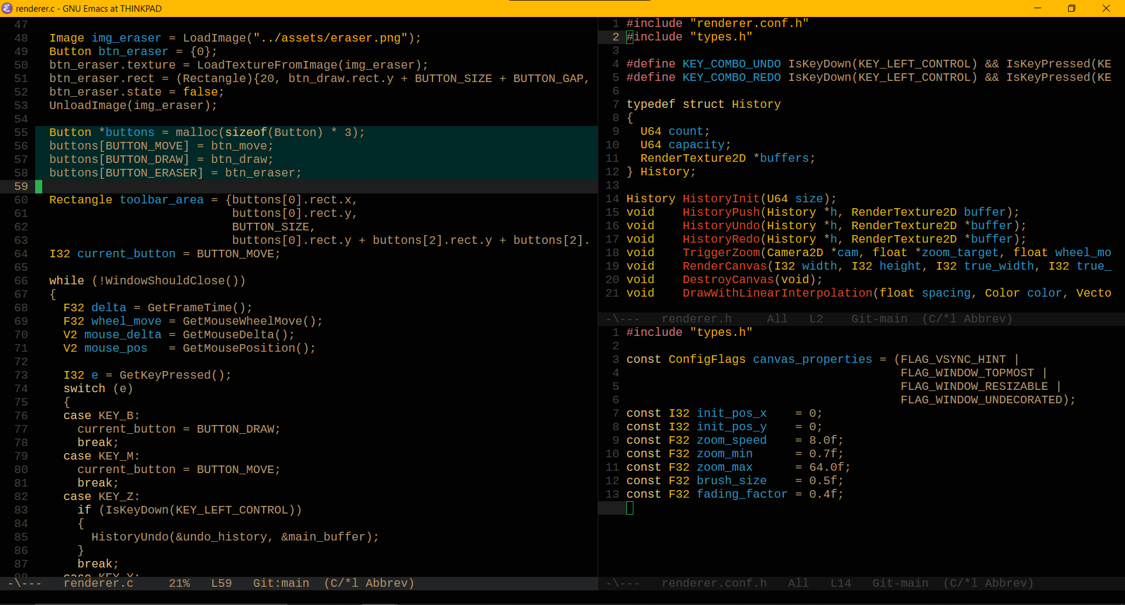Image resolution: width=1125 pixels, height=605 pixels.
Task: Click zoom_max value 64.0f
Action: tap(827, 467)
